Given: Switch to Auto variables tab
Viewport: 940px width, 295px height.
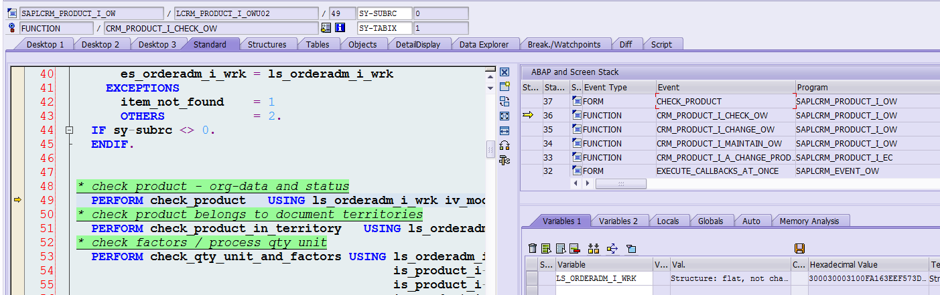Looking at the screenshot, I should (752, 221).
